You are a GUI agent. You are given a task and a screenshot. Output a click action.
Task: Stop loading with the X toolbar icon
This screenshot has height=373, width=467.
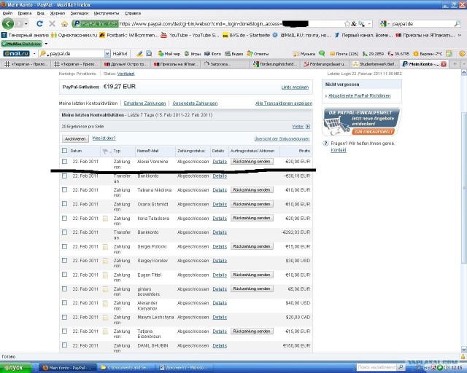(x=52, y=23)
